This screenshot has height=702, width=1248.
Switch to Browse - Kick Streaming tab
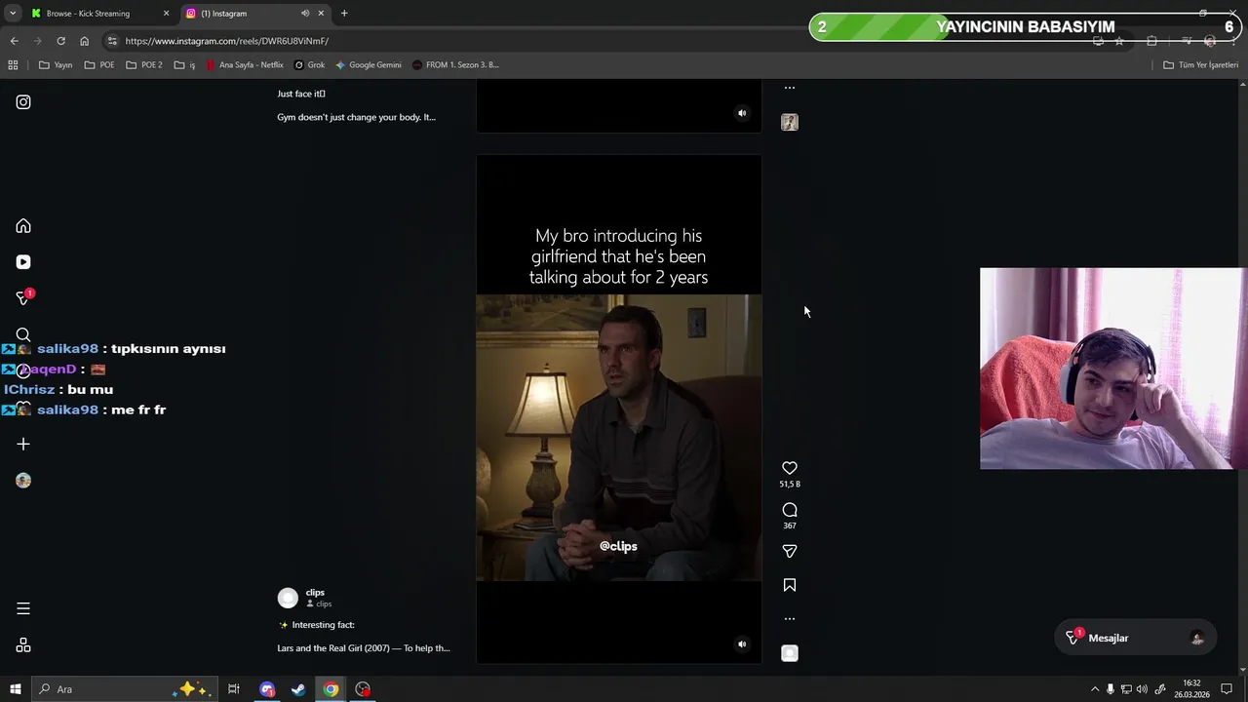coord(97,14)
